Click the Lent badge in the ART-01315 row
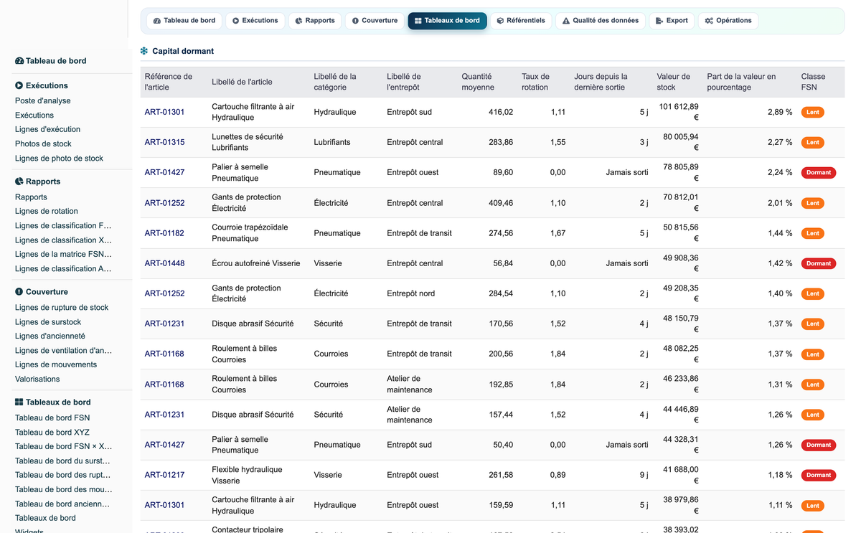The height and width of the screenshot is (533, 861). point(812,143)
